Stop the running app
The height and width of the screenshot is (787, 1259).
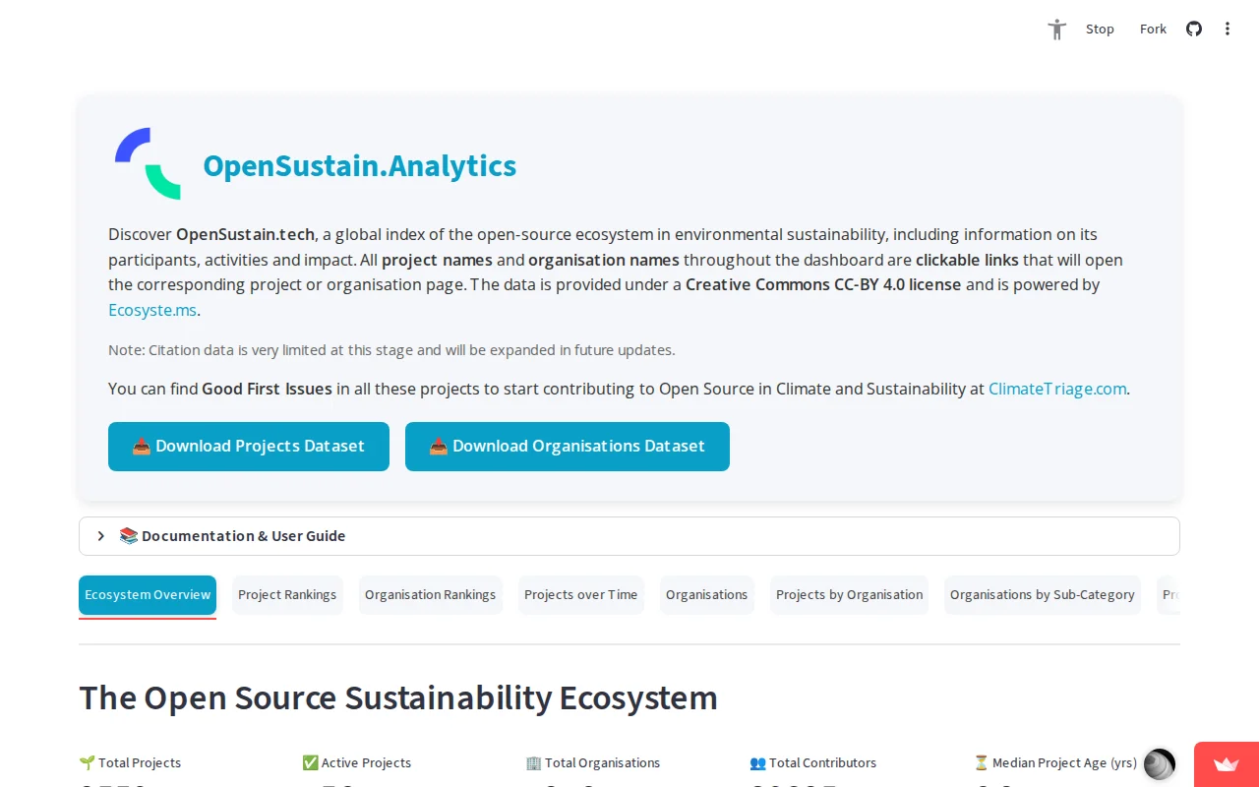point(1100,30)
